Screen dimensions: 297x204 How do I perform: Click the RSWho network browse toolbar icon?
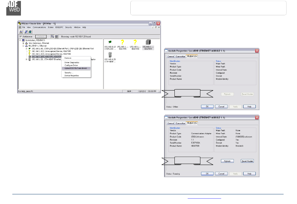coord(21,32)
